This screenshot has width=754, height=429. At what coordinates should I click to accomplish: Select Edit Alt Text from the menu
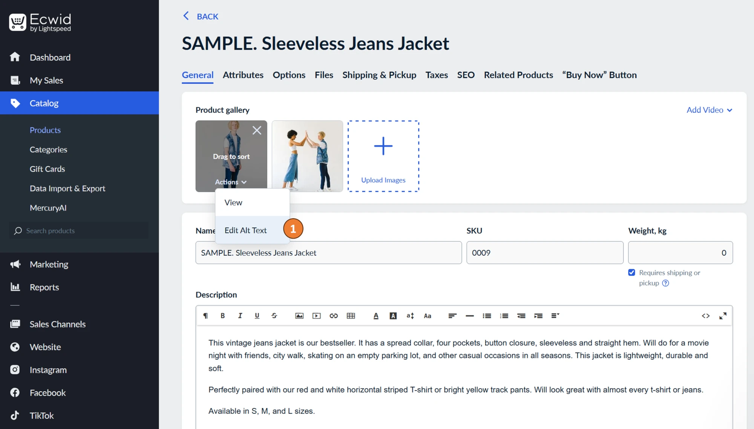[x=245, y=230]
